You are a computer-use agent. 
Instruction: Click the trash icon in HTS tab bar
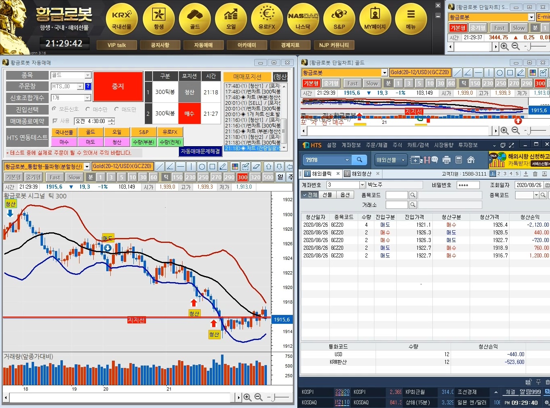click(x=535, y=174)
